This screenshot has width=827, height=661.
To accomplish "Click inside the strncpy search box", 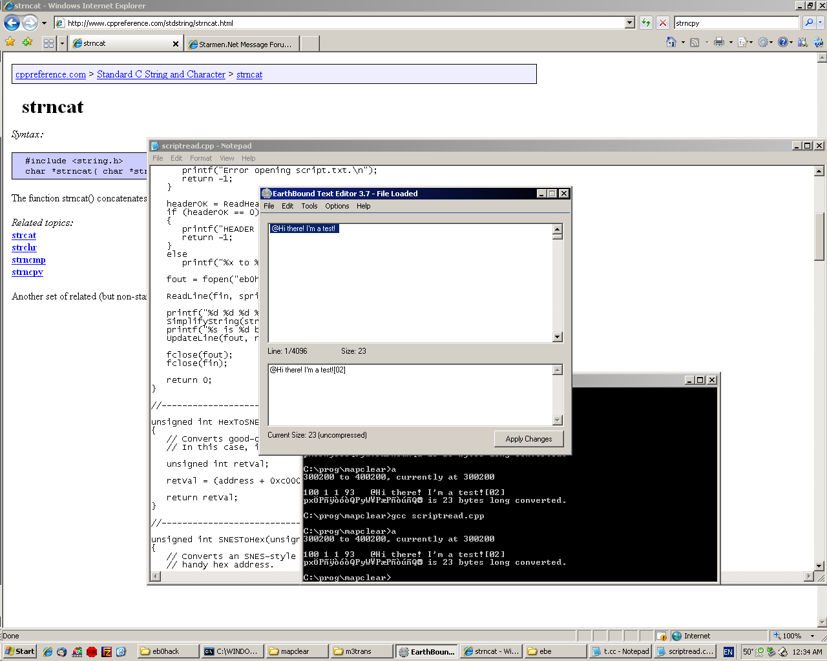I will pos(735,23).
